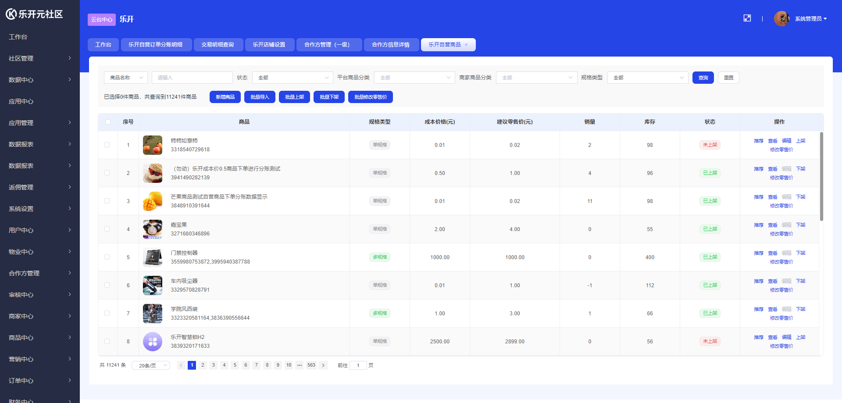This screenshot has width=842, height=403.
Task: Click the fullscreen toggle icon in header
Action: [x=747, y=18]
